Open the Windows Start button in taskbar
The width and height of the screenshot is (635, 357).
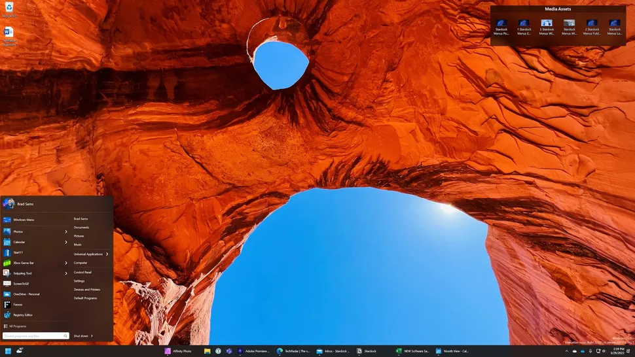(8, 351)
